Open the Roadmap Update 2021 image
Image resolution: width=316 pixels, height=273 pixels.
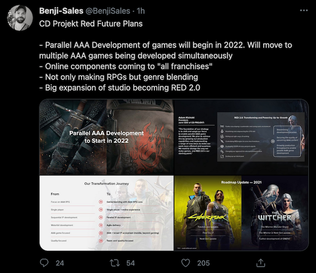tap(241, 213)
